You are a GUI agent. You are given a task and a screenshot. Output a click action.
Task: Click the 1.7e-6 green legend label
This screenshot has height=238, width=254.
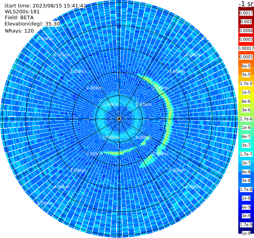(246, 119)
